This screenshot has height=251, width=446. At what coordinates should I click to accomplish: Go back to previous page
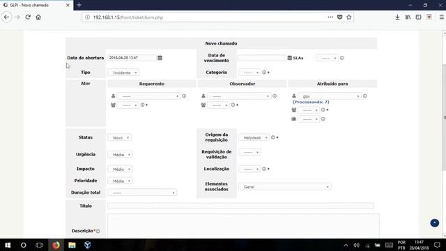click(6, 17)
